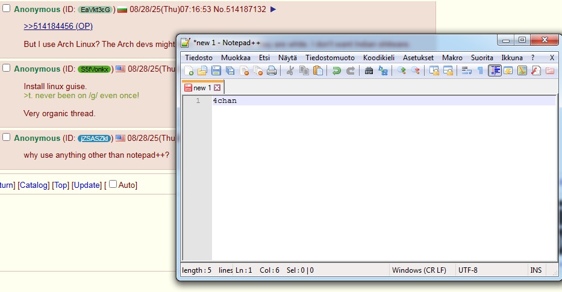Click the Save All icon
Screen dimensions: 562x292
point(229,70)
